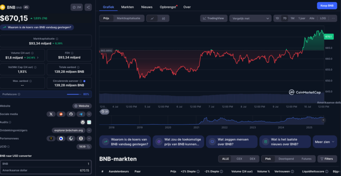Select Futures market type

306,159
